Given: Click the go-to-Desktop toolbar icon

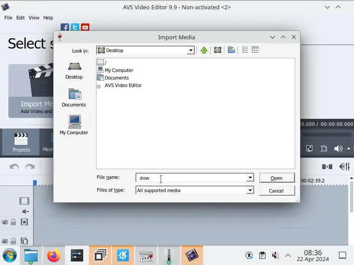Looking at the screenshot, I should click(x=218, y=50).
